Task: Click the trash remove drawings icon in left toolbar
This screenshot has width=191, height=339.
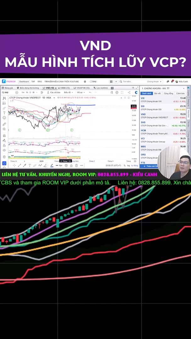Action: [4, 157]
